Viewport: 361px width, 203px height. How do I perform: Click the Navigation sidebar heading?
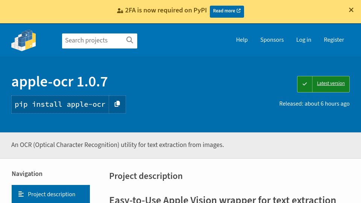27,174
